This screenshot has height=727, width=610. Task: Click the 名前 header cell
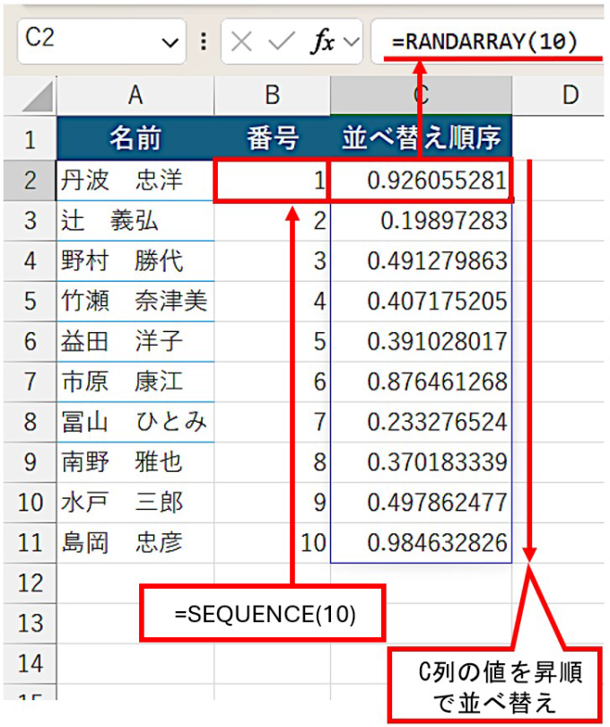pos(135,138)
